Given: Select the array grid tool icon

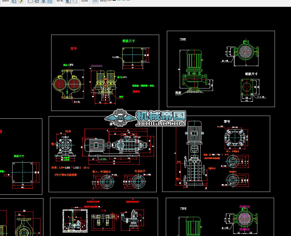Looking at the screenshot, I should [50, 1].
